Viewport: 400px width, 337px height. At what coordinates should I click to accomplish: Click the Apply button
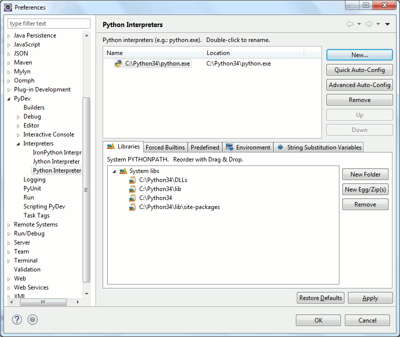370,298
